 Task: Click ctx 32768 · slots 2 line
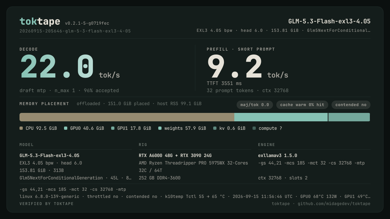pos(283,178)
